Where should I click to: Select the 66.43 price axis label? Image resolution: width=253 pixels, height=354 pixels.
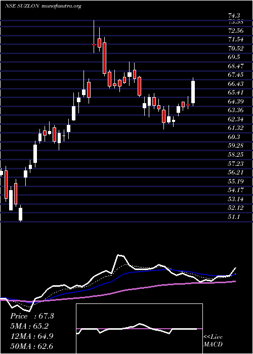click(236, 83)
